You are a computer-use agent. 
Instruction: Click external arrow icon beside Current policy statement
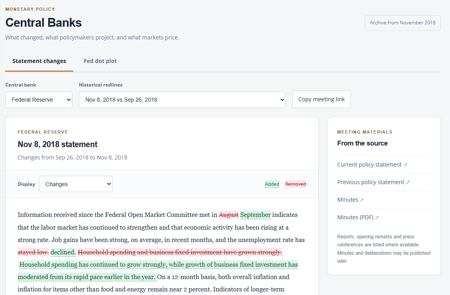point(405,165)
